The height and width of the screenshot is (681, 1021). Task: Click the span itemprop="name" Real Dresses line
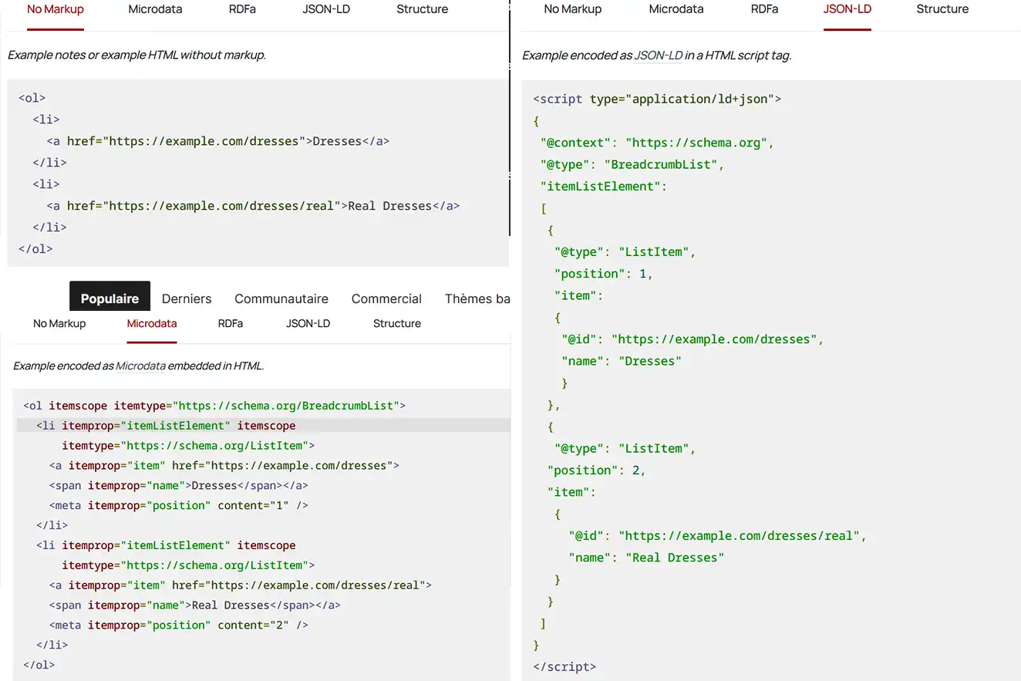coord(195,605)
